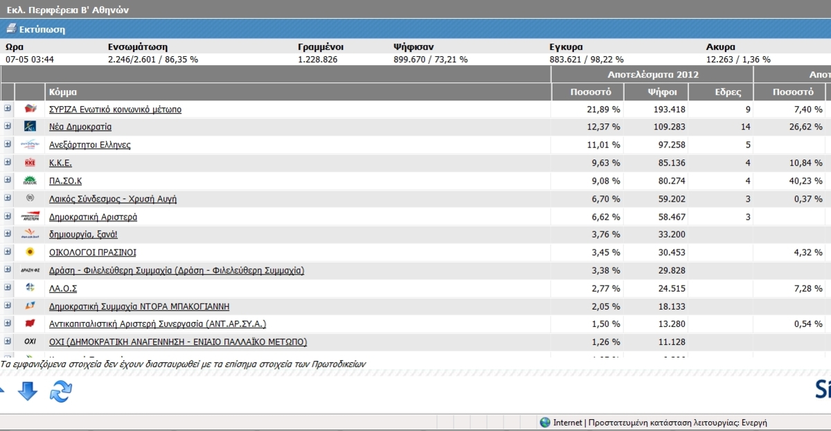Expand the Δράση - Φιλελεύθερη Συμμαχία row
This screenshot has width=831, height=431.
coord(8,270)
